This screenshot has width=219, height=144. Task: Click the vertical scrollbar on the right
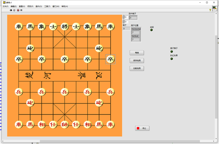click(216, 77)
